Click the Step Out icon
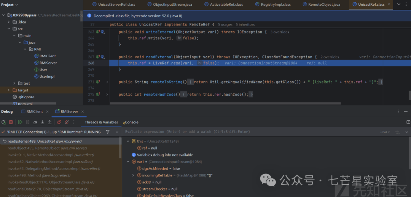This screenshot has height=197, width=411. (x=50, y=122)
